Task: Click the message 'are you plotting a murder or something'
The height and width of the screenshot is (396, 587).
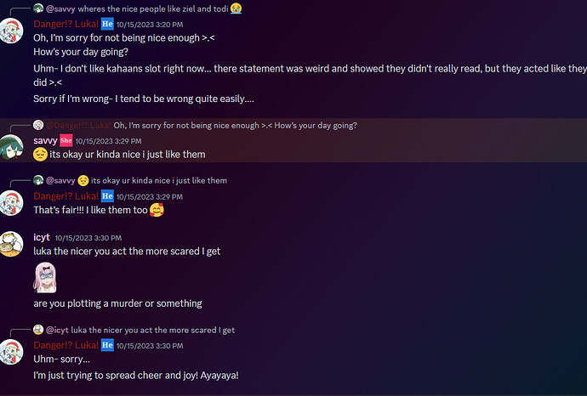Action: [x=117, y=303]
